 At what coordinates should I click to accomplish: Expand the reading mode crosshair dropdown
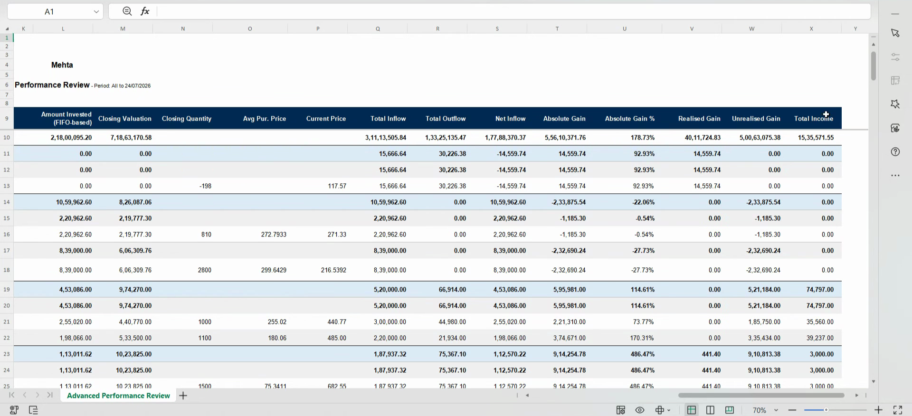[669, 410]
